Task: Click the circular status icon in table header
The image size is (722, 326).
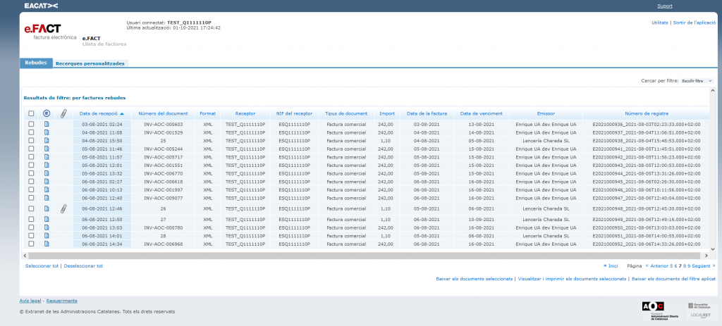Action: click(47, 113)
